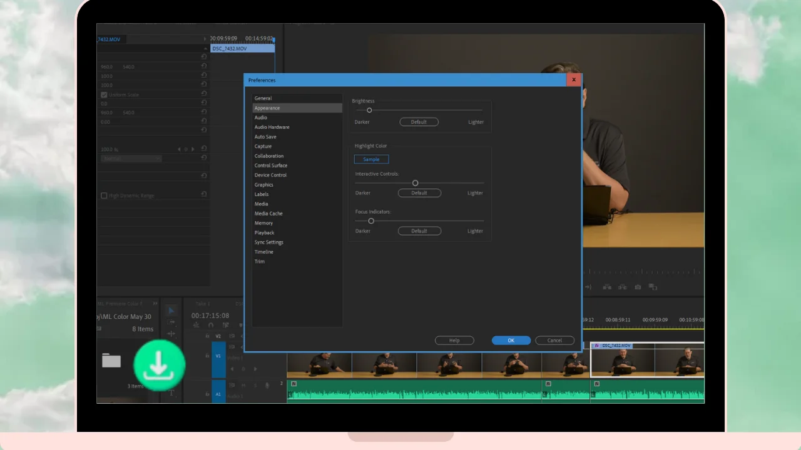Switch to the Take 1 sequence tab

tap(203, 304)
